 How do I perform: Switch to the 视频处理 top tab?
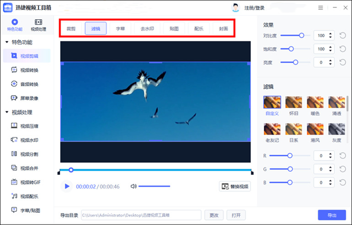[x=38, y=25]
